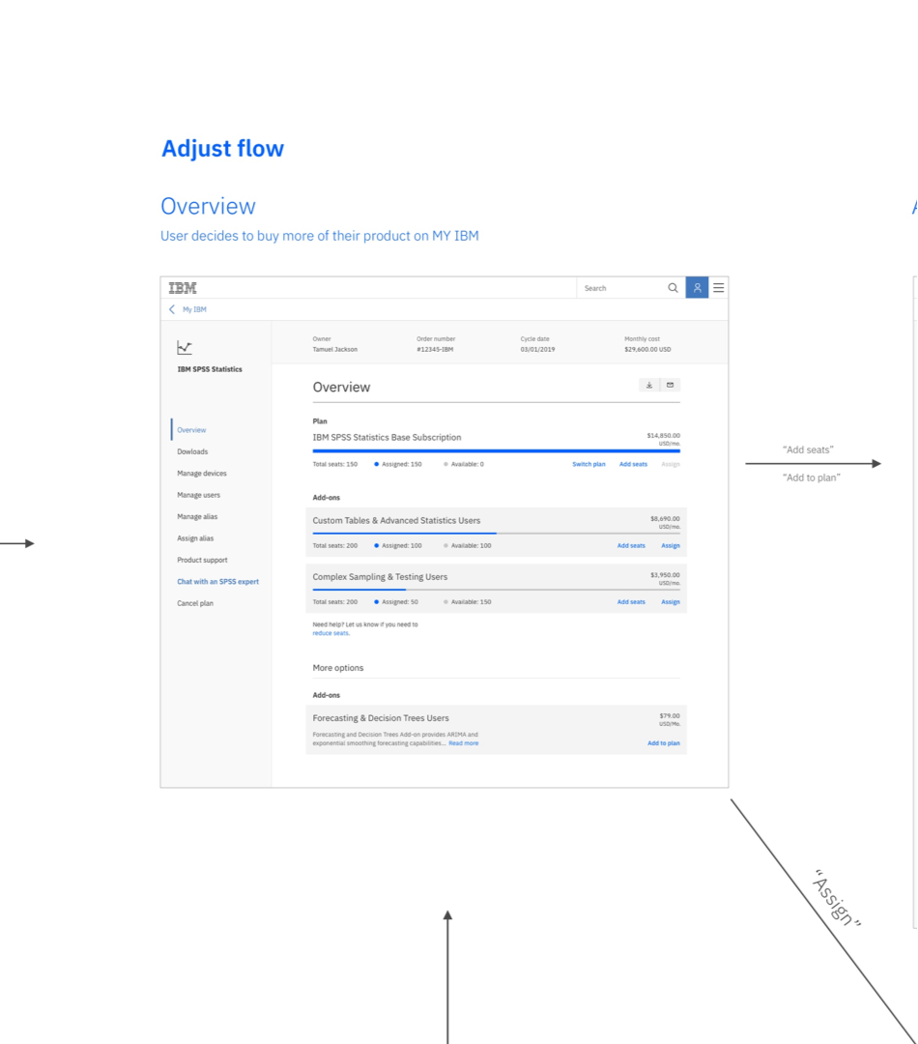Screen dimensions: 918x1044
Task: Select Overview in the sidebar
Action: click(191, 430)
